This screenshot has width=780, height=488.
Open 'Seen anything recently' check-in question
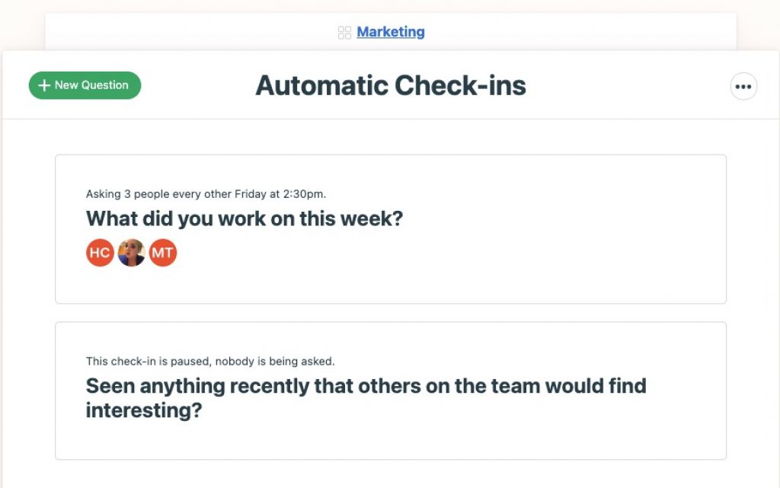tap(366, 398)
